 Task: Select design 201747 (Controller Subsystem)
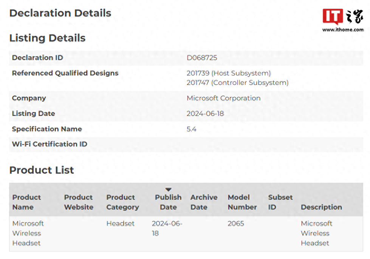(x=238, y=83)
